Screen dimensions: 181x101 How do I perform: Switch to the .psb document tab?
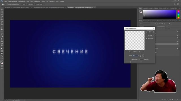pos(49,7)
